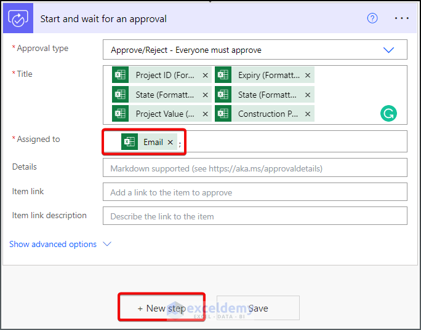
Task: Click into the Details input field
Action: tap(255, 168)
